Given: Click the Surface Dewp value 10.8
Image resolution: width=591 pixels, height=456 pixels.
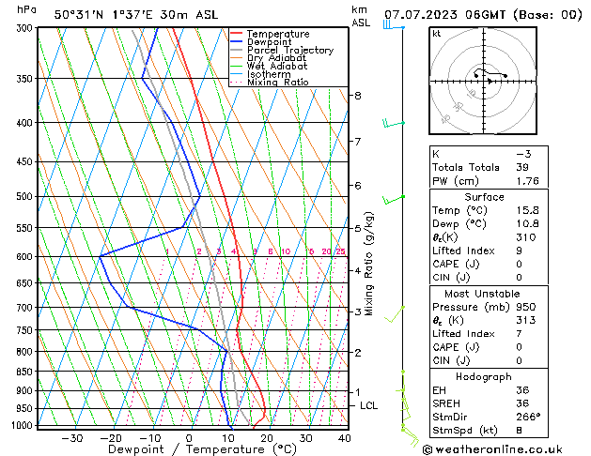Looking at the screenshot, I should pos(527,224).
